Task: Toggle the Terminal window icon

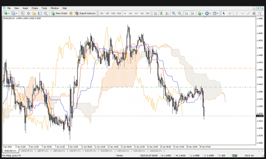Action: pos(40,13)
